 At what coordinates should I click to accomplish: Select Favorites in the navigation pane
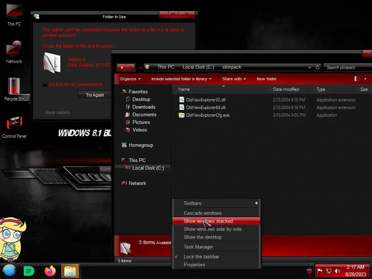tap(138, 92)
